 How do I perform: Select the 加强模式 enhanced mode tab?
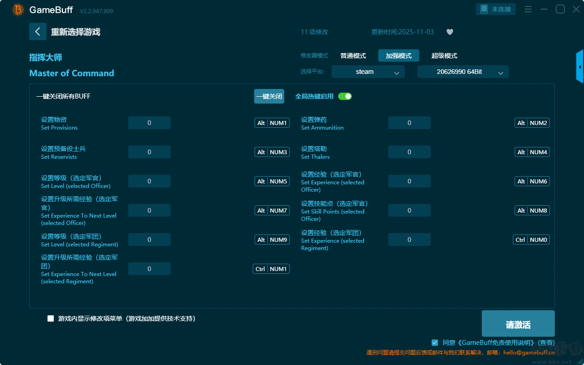click(x=398, y=56)
